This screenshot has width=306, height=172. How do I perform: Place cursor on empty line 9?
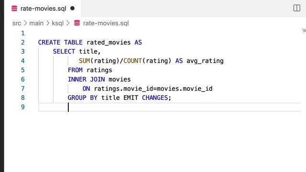coord(169,107)
